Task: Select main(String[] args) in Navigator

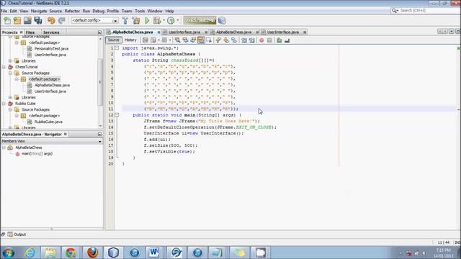Action: pyautogui.click(x=37, y=153)
